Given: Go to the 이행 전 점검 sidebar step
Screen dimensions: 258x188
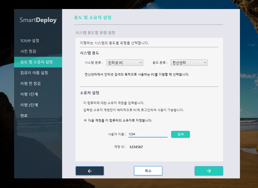Looking at the screenshot, I should click(x=38, y=83).
